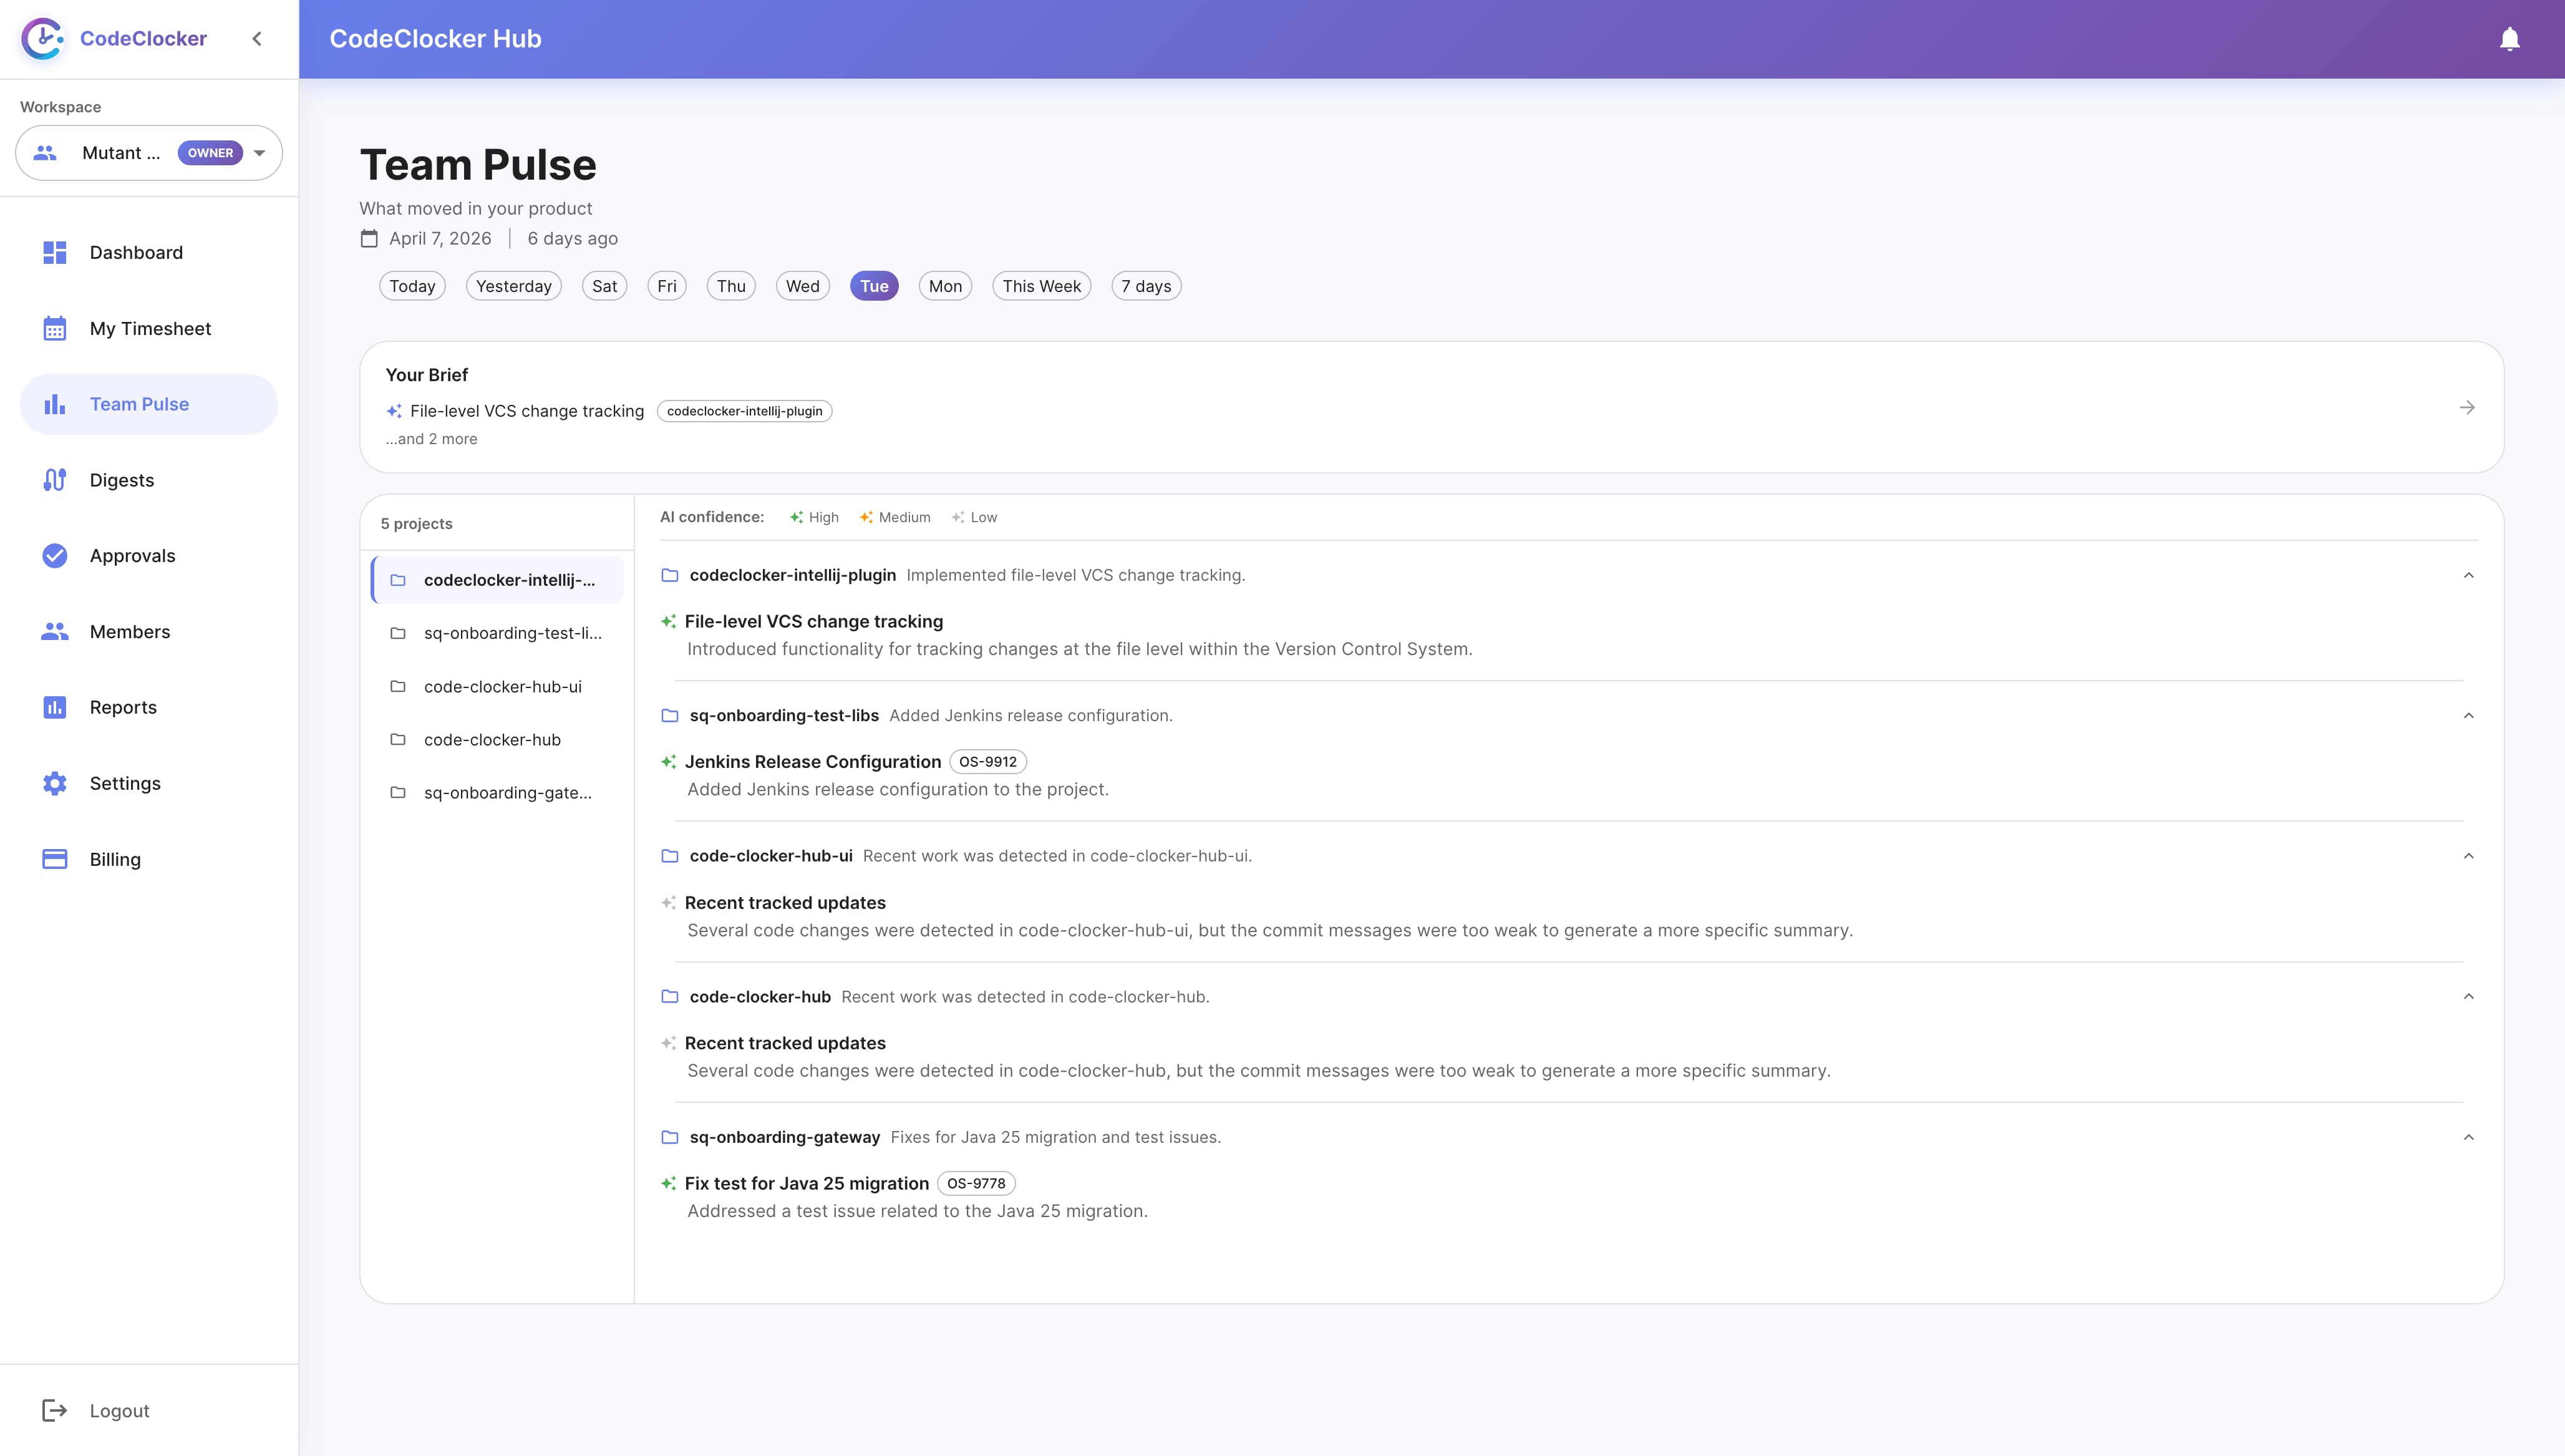This screenshot has width=2565, height=1456.
Task: Collapse the sidebar with the arrow icon
Action: [x=257, y=38]
